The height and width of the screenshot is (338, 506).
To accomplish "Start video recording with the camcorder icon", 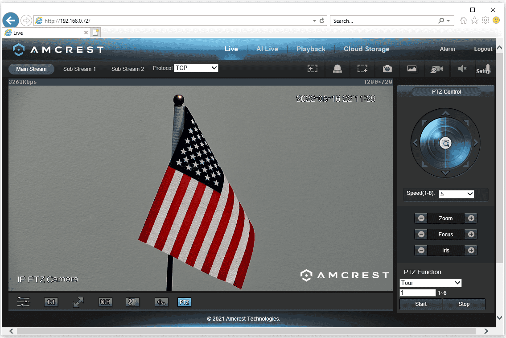I will pos(437,69).
